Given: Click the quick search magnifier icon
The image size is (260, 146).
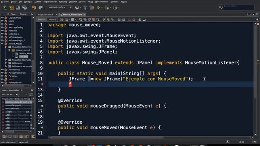Looking at the screenshot, I should click(x=221, y=7).
